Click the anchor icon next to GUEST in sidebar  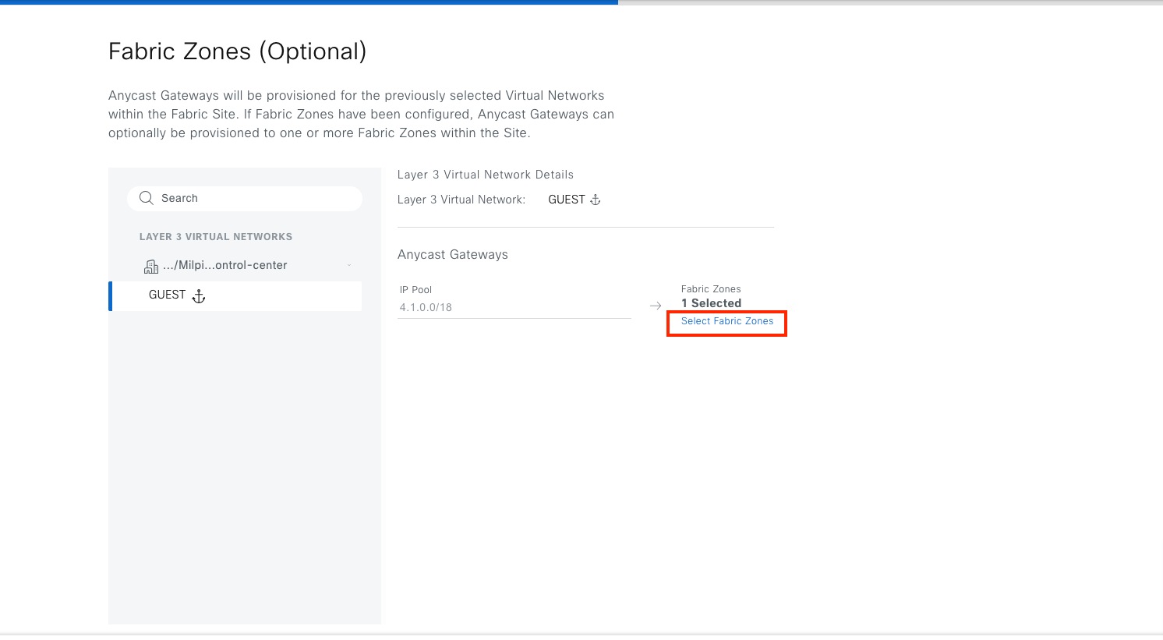[x=199, y=295]
